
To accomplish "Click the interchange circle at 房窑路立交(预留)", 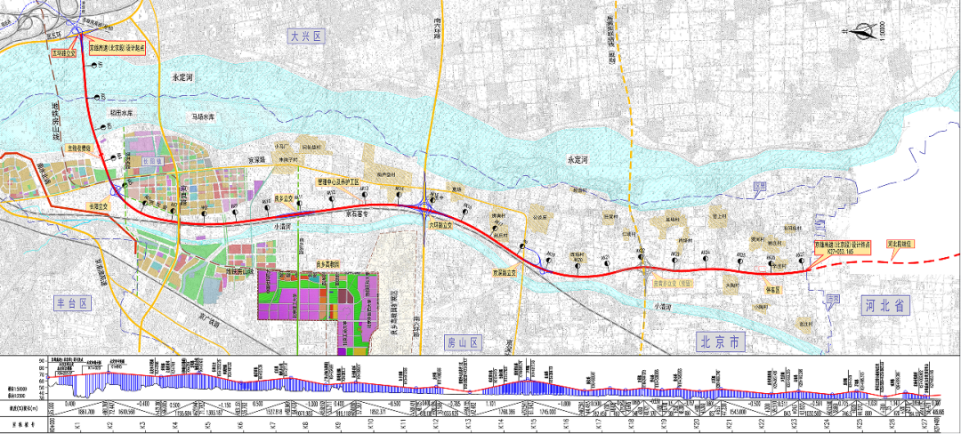I will click(x=645, y=268).
